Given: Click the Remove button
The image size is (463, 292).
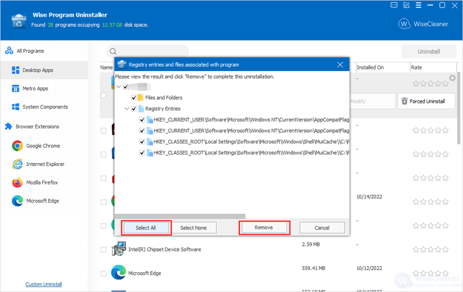Looking at the screenshot, I should (264, 227).
